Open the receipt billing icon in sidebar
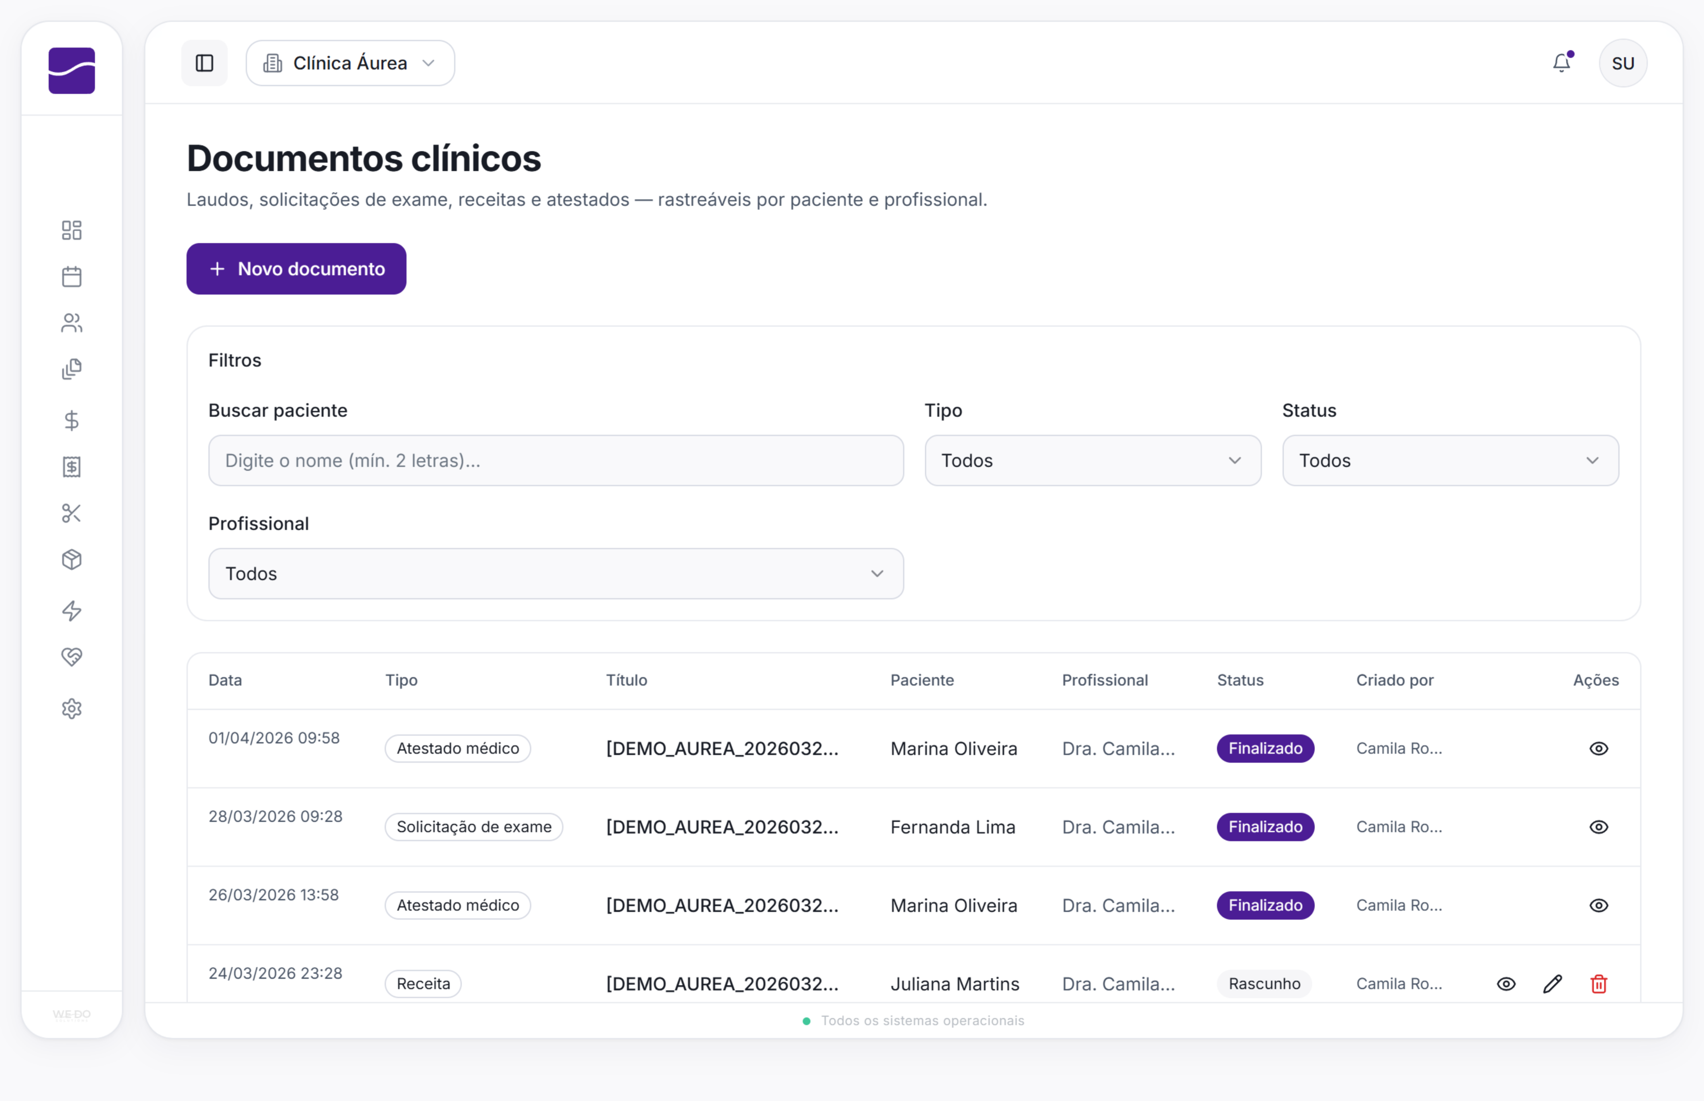The width and height of the screenshot is (1704, 1101). (72, 467)
